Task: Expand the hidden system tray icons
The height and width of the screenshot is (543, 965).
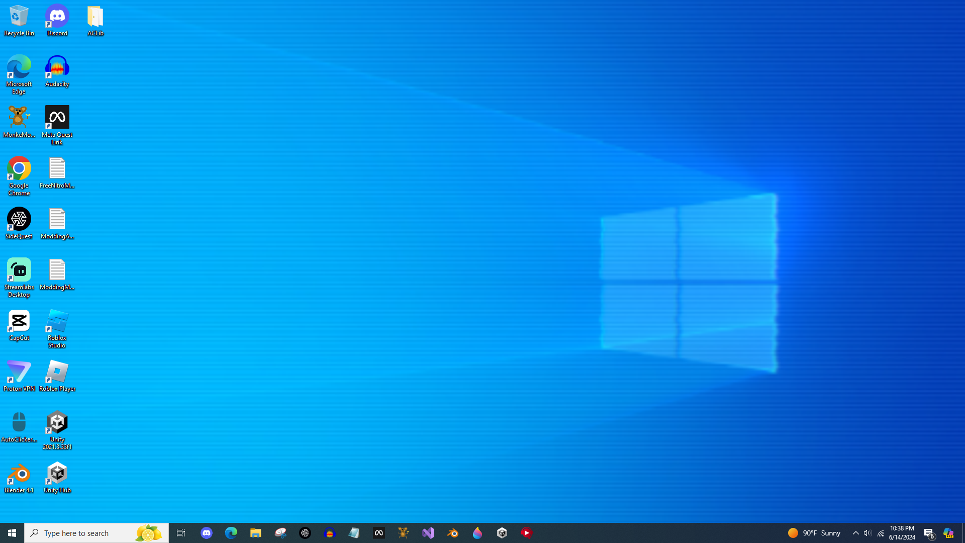Action: (x=855, y=533)
